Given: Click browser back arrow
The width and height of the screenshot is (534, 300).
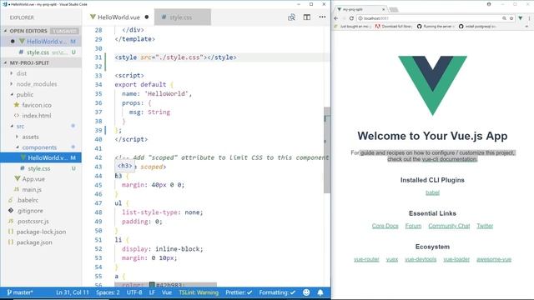Looking at the screenshot, I should click(x=336, y=18).
